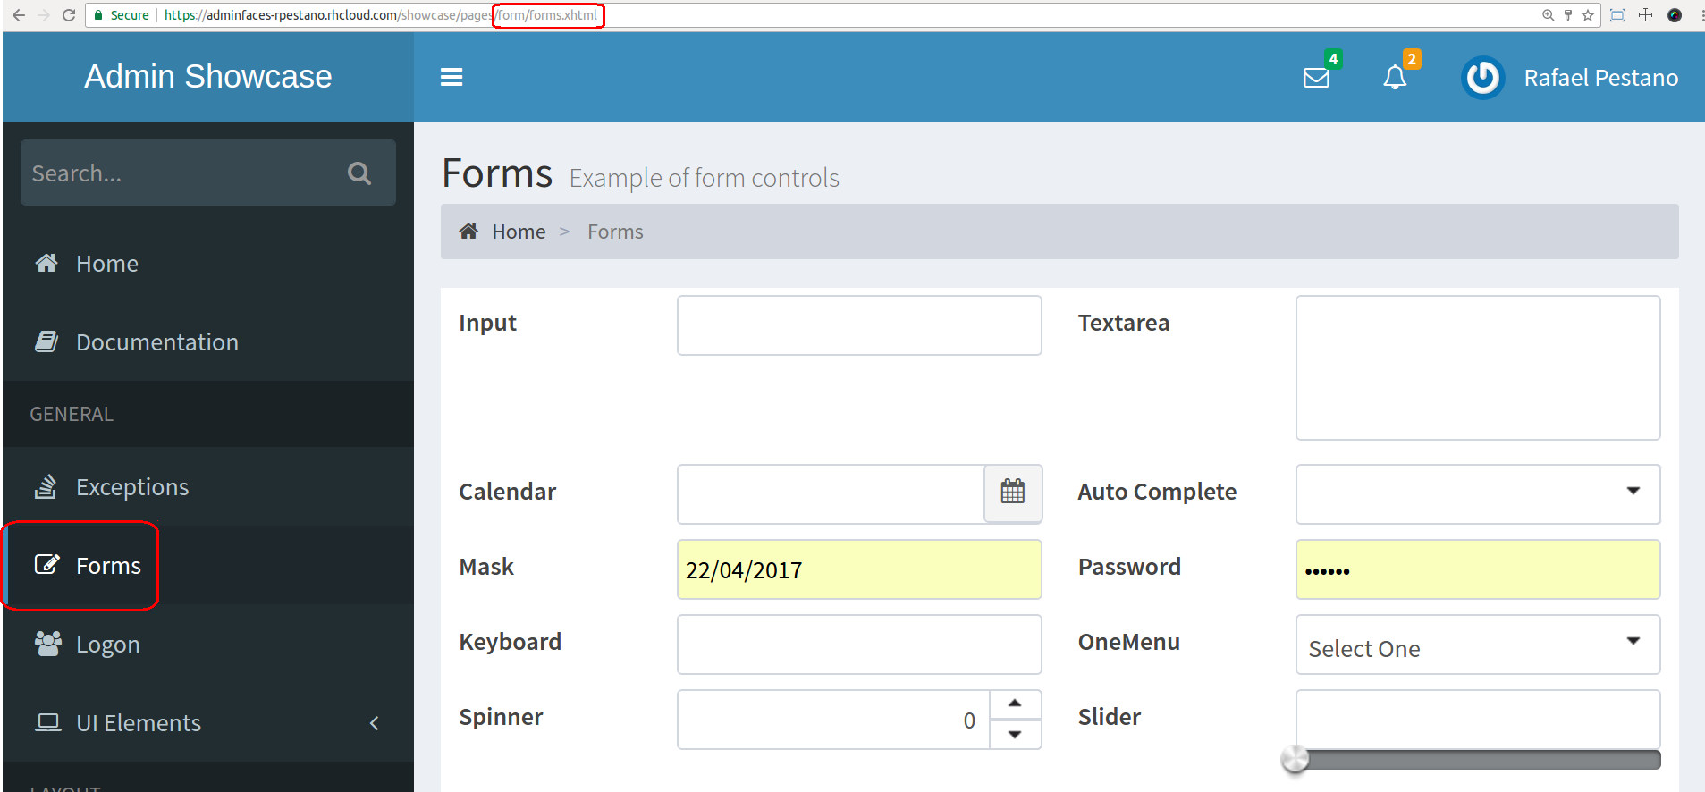Click the breadcrumb home icon
1705x792 pixels.
pyautogui.click(x=468, y=232)
